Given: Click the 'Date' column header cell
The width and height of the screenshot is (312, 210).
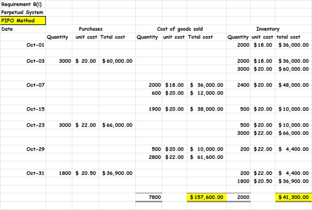Looking at the screenshot, I should point(23,29).
